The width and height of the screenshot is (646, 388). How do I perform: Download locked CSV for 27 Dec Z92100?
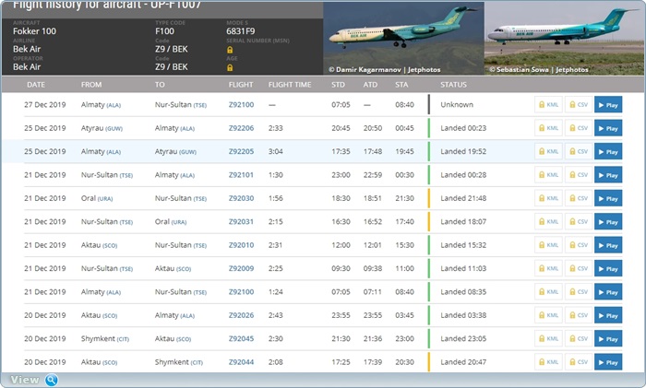[x=579, y=104]
